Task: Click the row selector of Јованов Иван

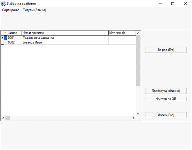Action: click(2, 43)
